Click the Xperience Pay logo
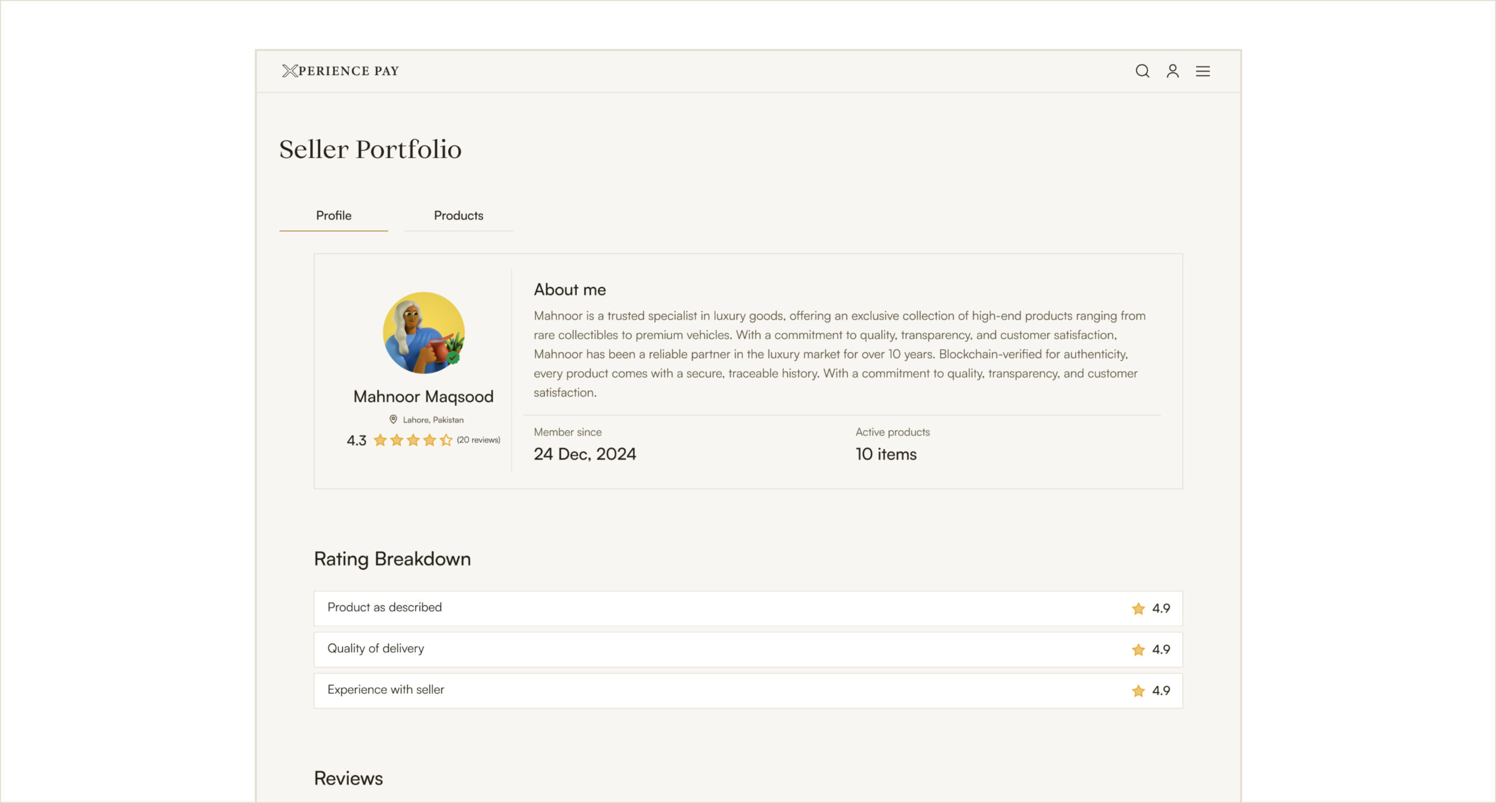Image resolution: width=1496 pixels, height=803 pixels. tap(340, 71)
